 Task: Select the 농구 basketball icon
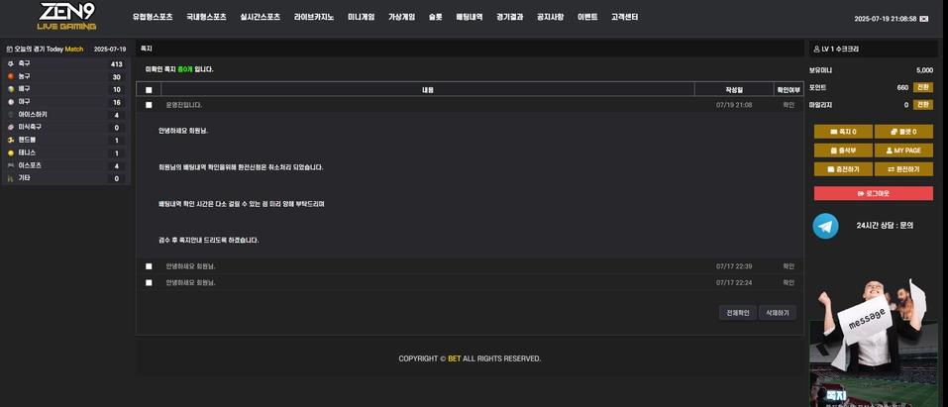pos(11,76)
